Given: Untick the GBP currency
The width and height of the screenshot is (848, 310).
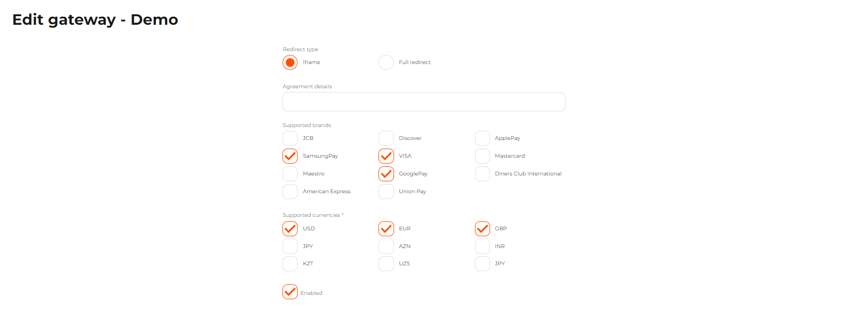Looking at the screenshot, I should (x=482, y=229).
